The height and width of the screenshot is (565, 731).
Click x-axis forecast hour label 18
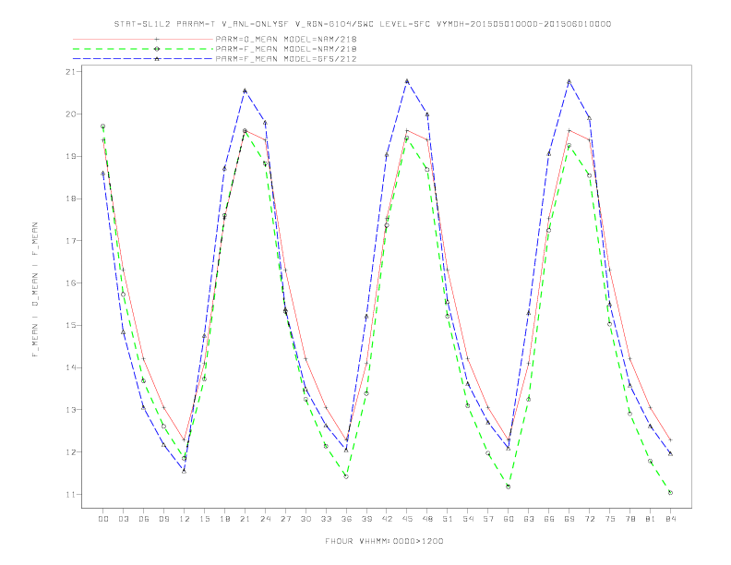[224, 519]
